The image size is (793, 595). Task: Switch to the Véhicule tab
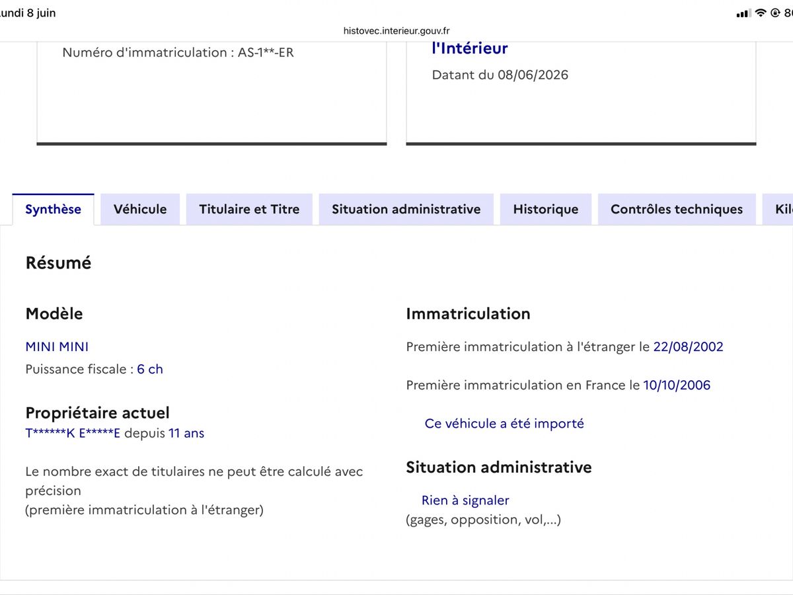click(140, 209)
